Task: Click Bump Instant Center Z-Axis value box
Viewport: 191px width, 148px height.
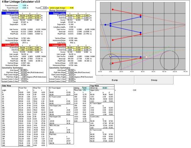Action: coord(70,81)
